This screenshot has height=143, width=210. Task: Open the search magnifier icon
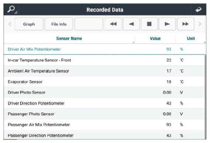[x=11, y=10]
